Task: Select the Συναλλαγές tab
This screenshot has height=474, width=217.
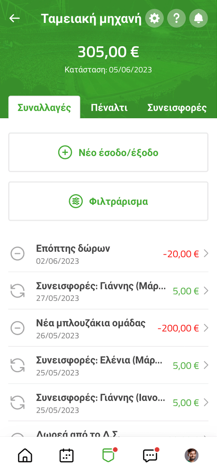Action: [44, 107]
